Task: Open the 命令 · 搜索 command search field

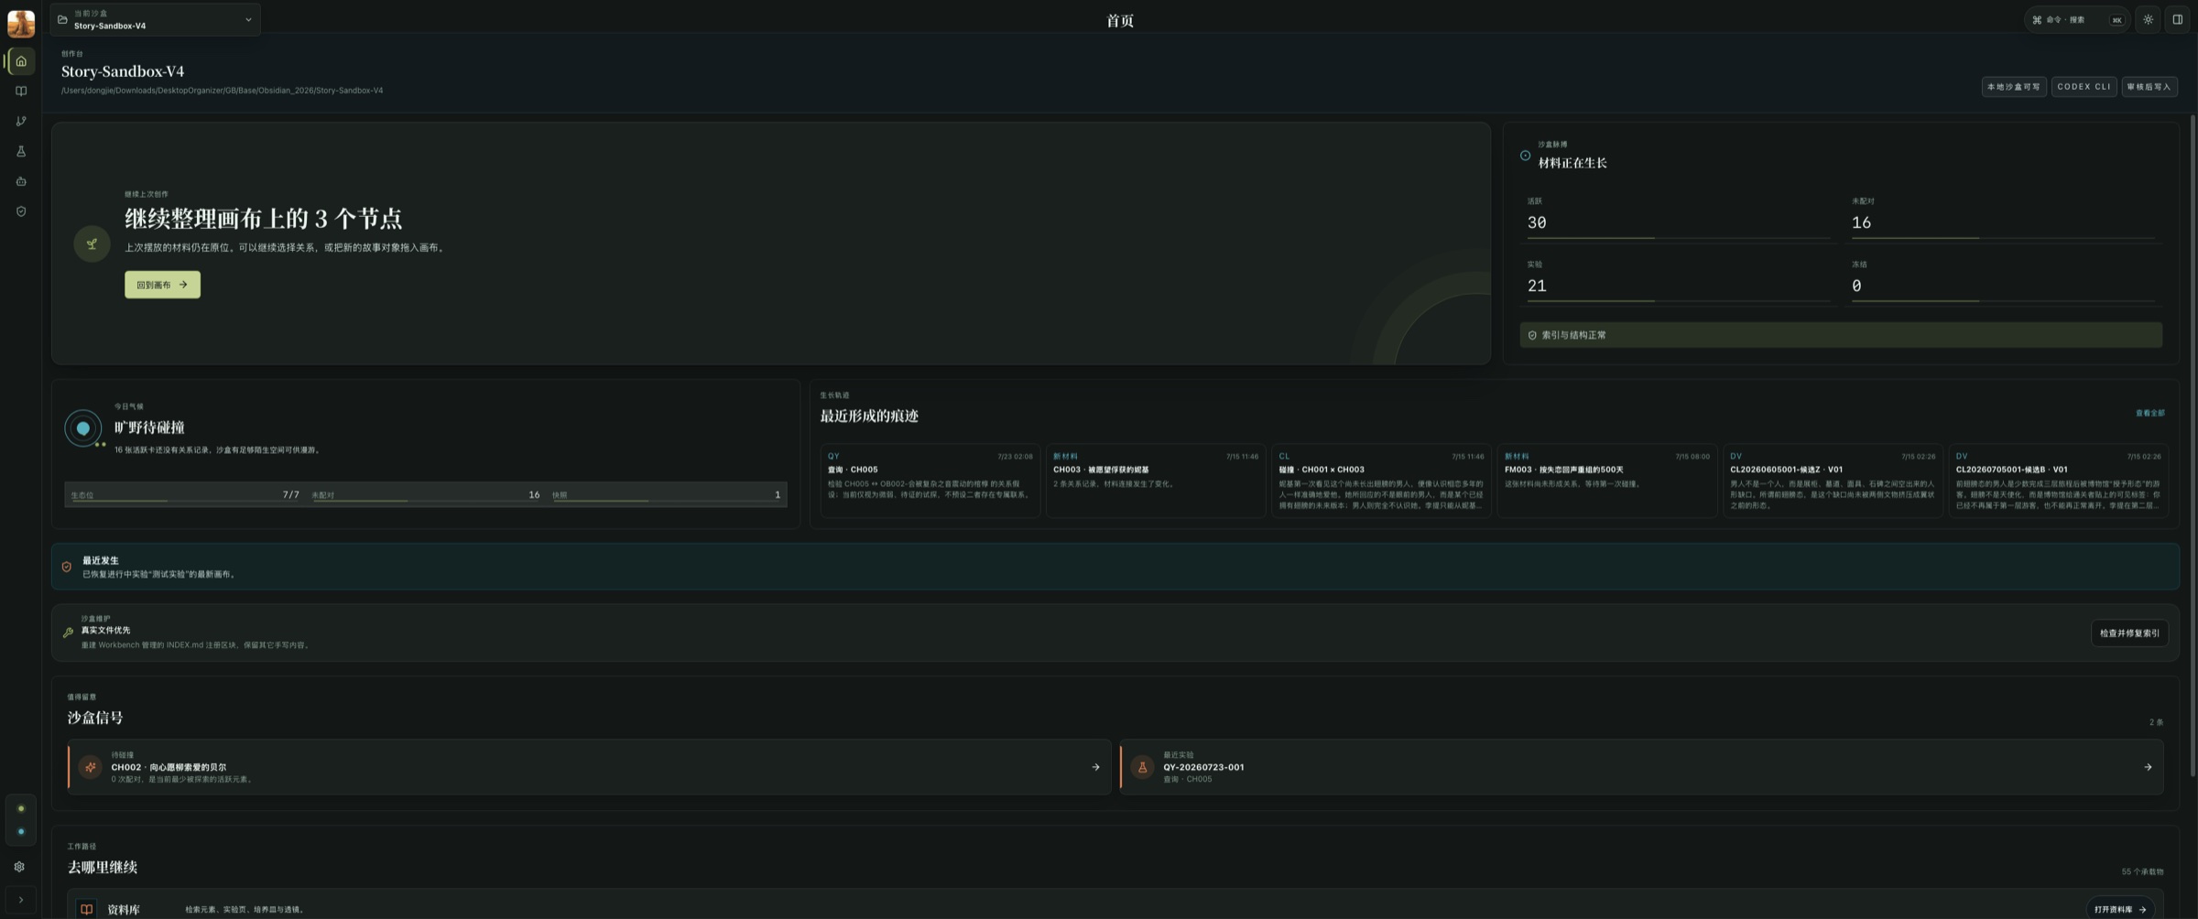Action: (2076, 19)
